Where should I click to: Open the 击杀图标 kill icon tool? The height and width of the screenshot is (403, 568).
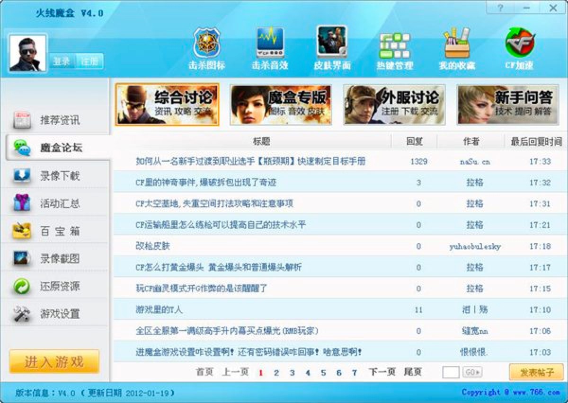(207, 49)
